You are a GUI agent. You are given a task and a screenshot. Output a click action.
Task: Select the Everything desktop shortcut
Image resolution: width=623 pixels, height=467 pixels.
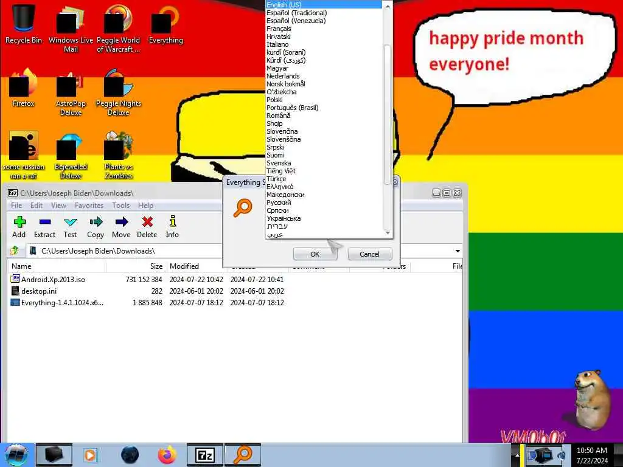coord(165,24)
